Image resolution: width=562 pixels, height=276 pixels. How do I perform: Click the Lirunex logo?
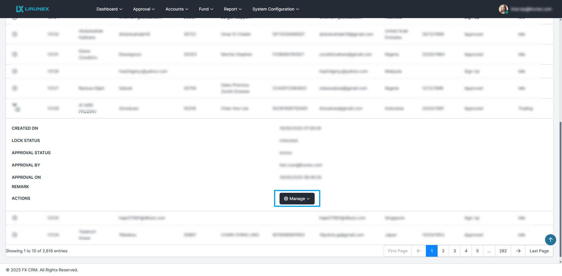tap(32, 9)
